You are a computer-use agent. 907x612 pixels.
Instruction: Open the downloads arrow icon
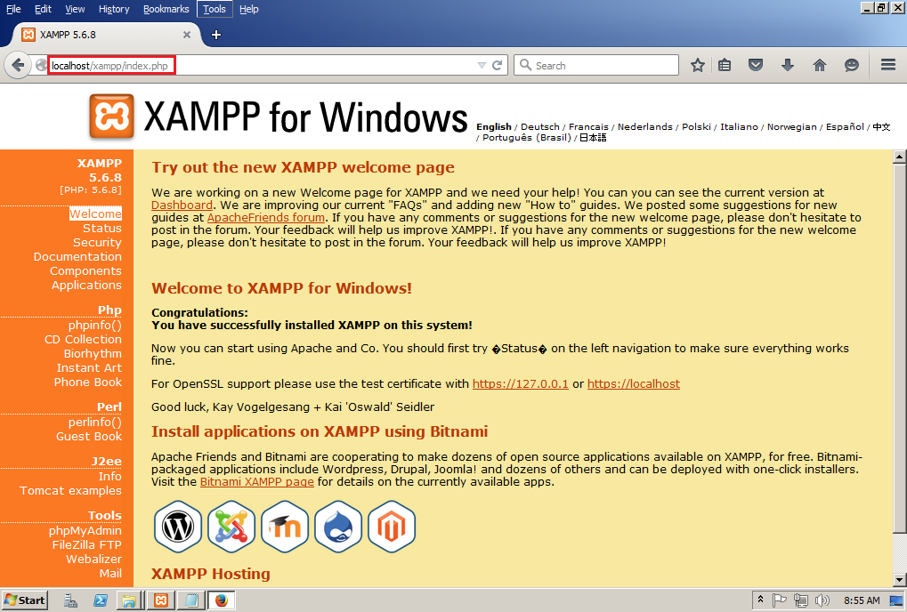coord(788,65)
